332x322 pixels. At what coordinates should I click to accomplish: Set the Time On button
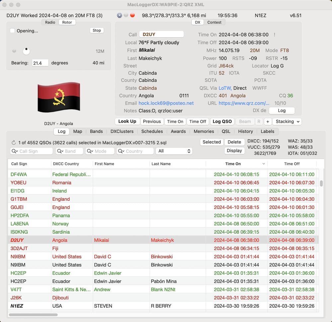click(x=175, y=122)
